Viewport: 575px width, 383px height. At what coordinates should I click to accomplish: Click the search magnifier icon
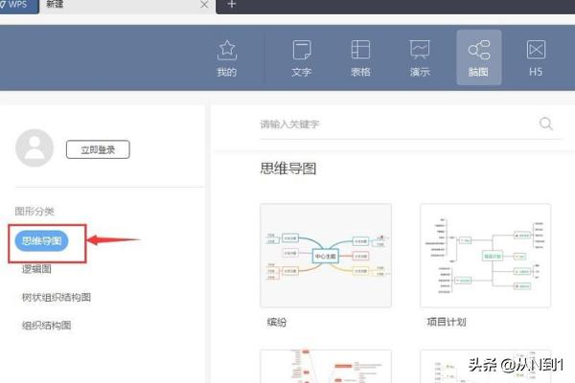pyautogui.click(x=546, y=124)
